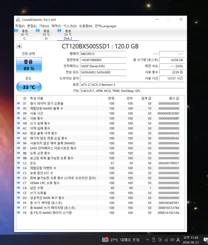
Task: Click standard field ACS-2 | ACS-2 Revision 3
Action: point(132,84)
